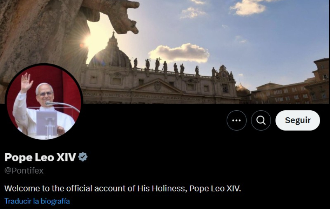Open the circular profile picture
Viewport: 330px width, 209px height.
pos(44,102)
